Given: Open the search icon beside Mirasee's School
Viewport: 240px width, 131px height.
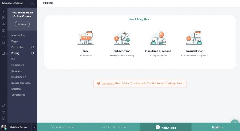Looking at the screenshot, I should click(32, 3).
